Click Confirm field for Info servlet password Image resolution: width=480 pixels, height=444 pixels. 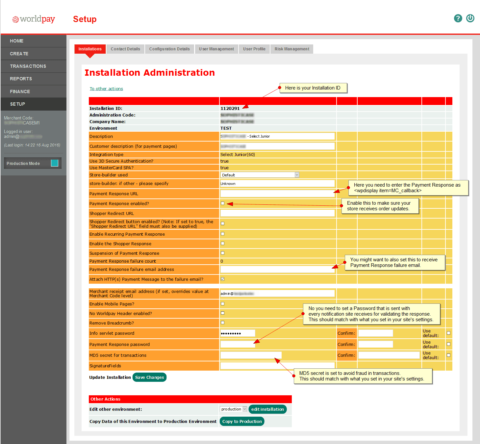(x=376, y=333)
